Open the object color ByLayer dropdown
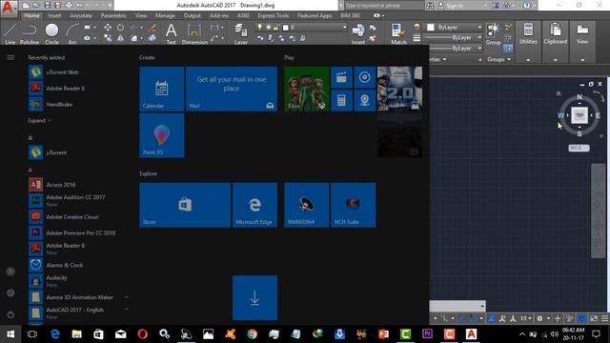The height and width of the screenshot is (343, 610). point(479,28)
